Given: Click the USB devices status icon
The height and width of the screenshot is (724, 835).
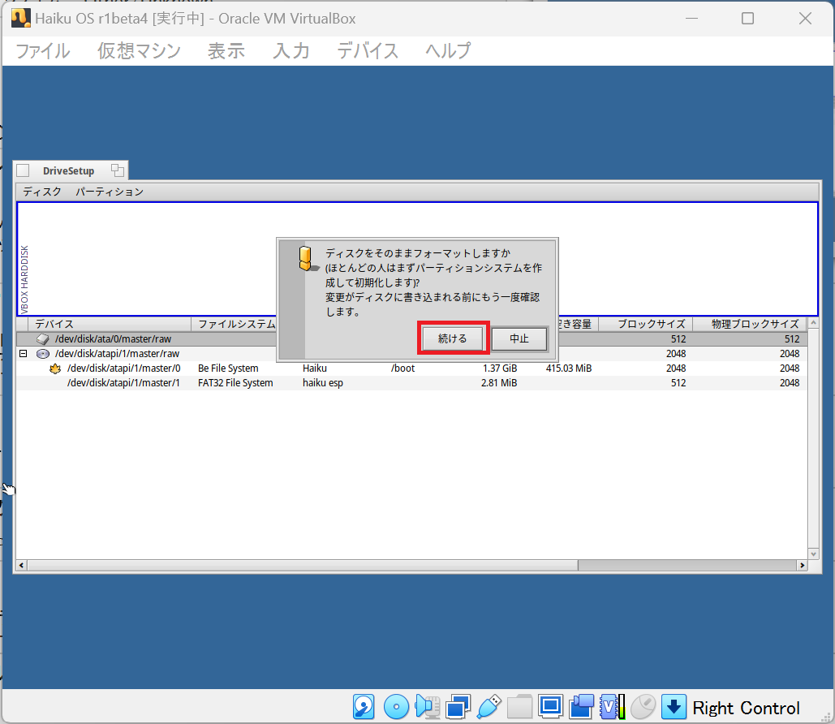Looking at the screenshot, I should (489, 707).
